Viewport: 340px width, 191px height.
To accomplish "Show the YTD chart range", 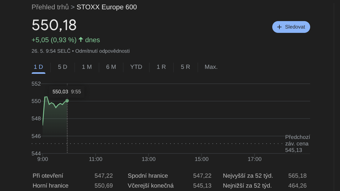I will pos(136,67).
